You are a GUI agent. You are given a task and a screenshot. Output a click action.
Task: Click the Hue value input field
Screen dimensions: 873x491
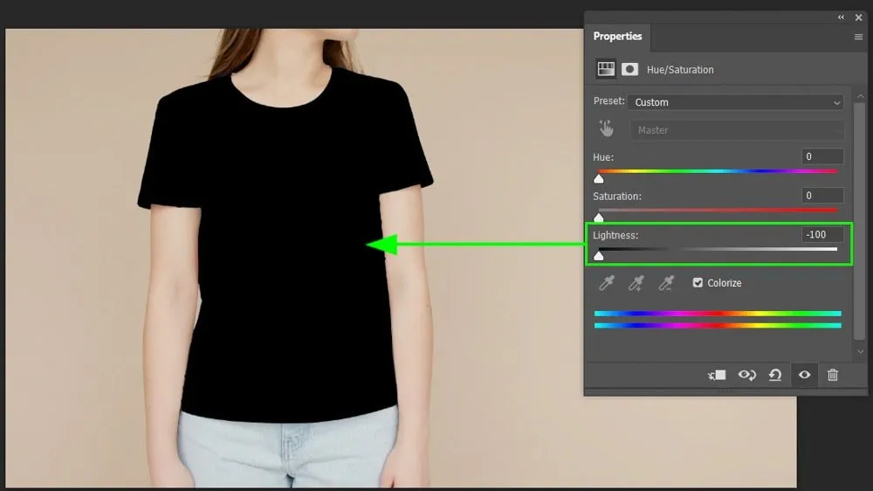tap(822, 156)
